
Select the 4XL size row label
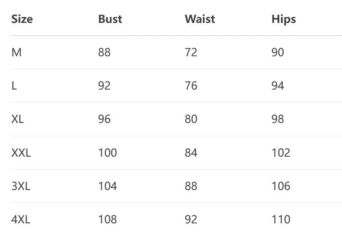click(21, 219)
